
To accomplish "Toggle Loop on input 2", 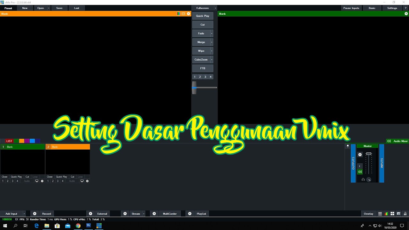I will click(80, 177).
